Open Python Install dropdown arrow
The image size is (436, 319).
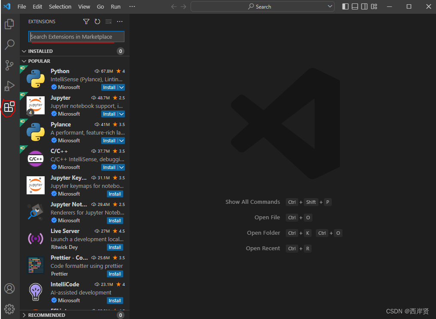tap(121, 87)
